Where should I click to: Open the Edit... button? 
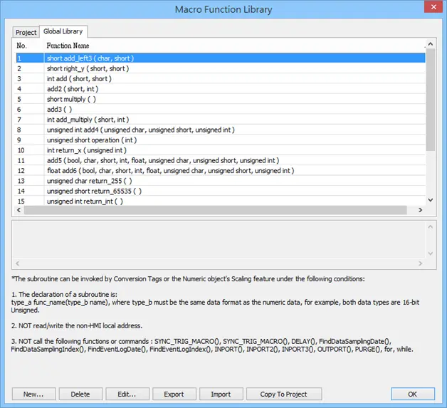[x=127, y=394]
